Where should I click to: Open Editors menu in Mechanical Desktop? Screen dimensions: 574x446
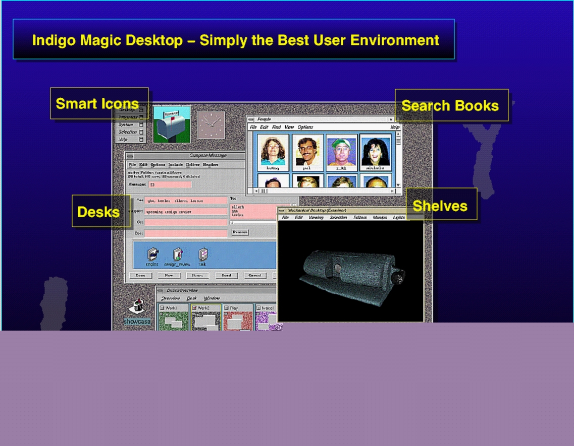pyautogui.click(x=360, y=218)
